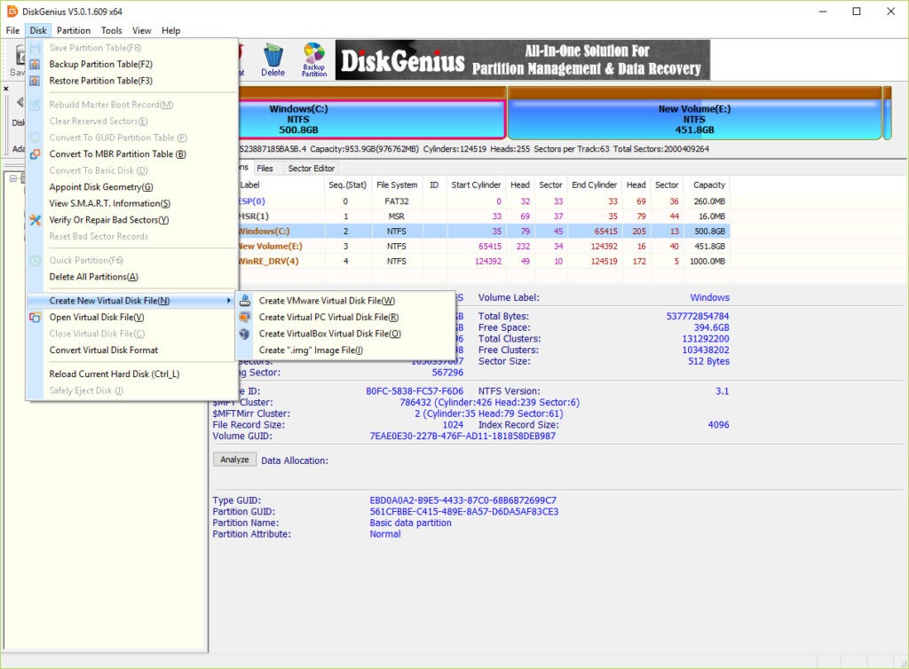The height and width of the screenshot is (669, 909).
Task: Click the DiskGenius app icon in title bar
Action: click(x=12, y=12)
